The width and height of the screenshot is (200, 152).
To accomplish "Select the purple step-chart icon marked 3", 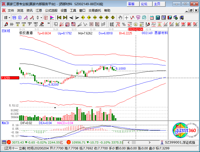I will [26, 18].
